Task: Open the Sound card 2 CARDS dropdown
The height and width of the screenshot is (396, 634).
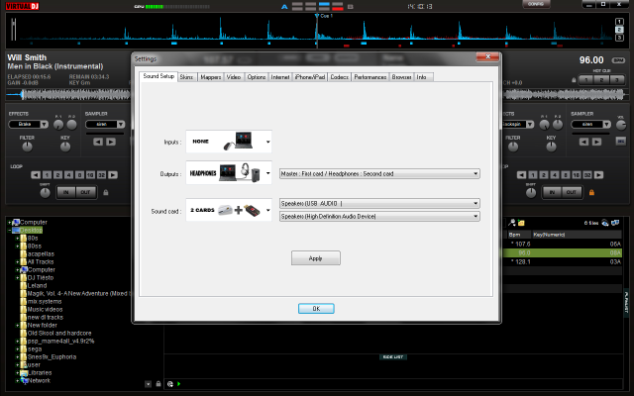Action: tap(229, 210)
